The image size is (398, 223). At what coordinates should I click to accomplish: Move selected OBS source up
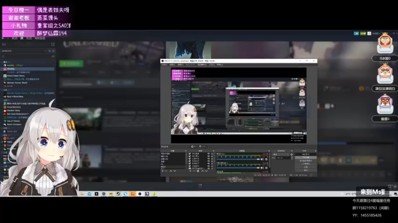tap(202, 171)
